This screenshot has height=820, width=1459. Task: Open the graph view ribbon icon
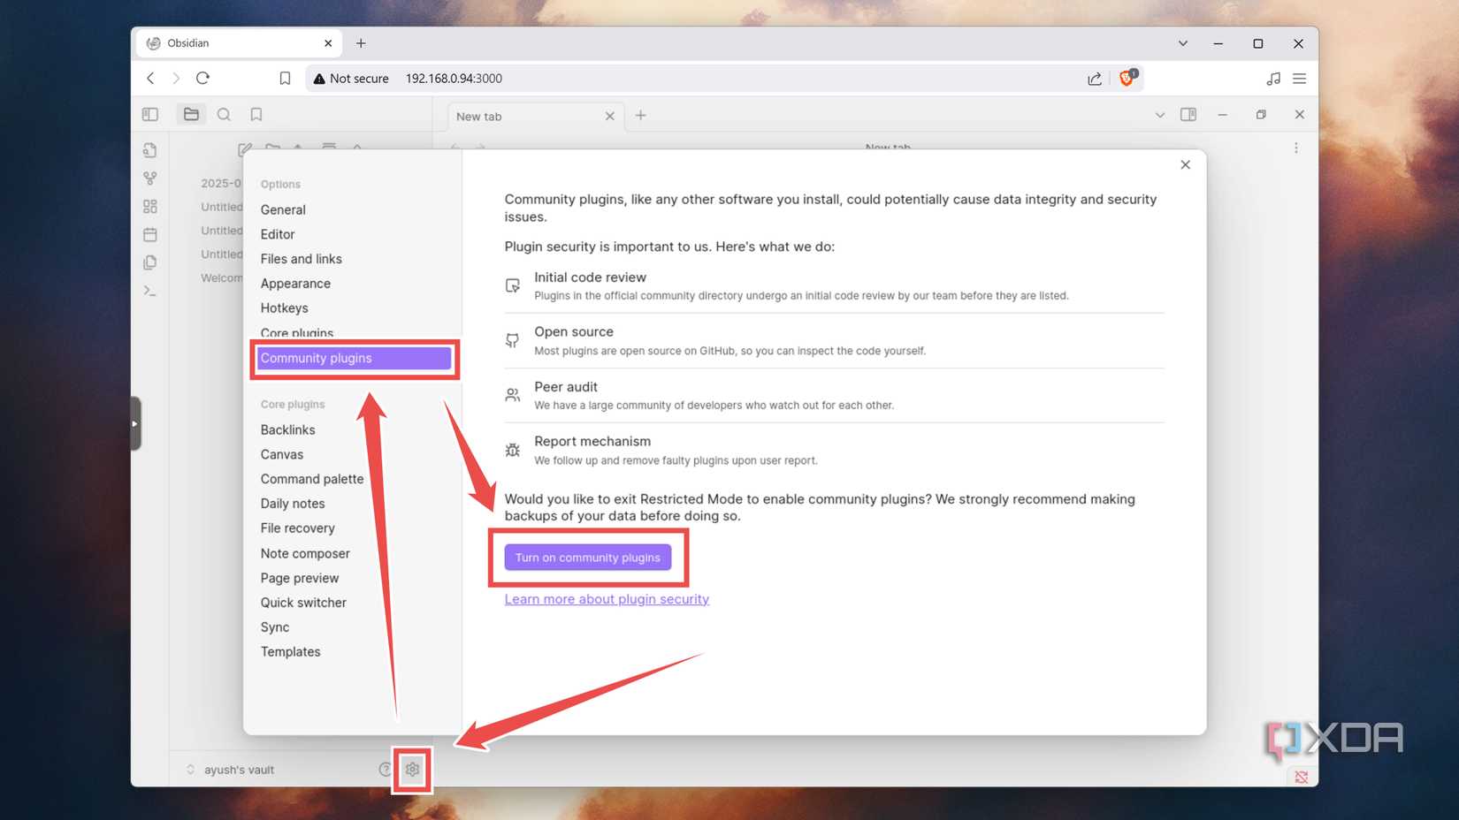point(150,178)
